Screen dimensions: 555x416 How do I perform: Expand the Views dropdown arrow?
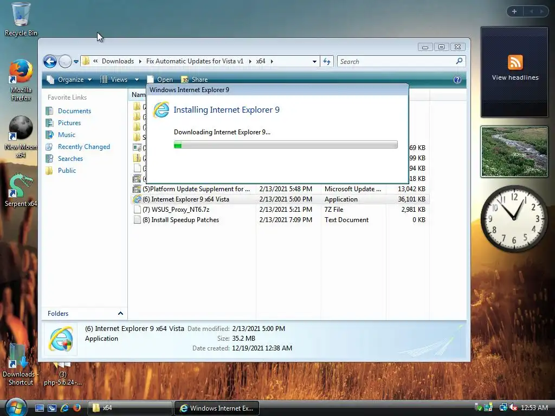click(137, 80)
